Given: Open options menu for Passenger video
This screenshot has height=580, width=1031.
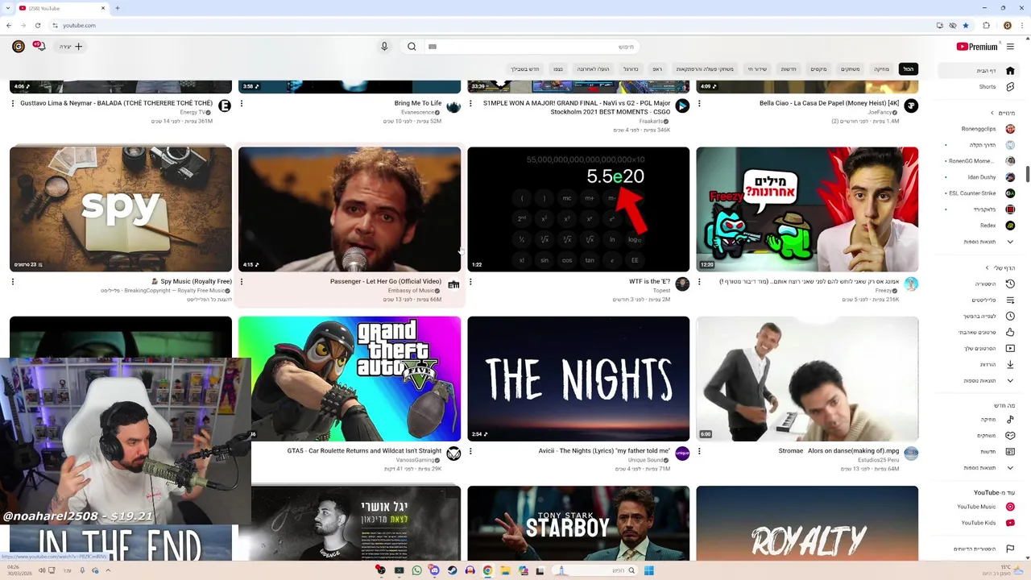Looking at the screenshot, I should pos(242,282).
